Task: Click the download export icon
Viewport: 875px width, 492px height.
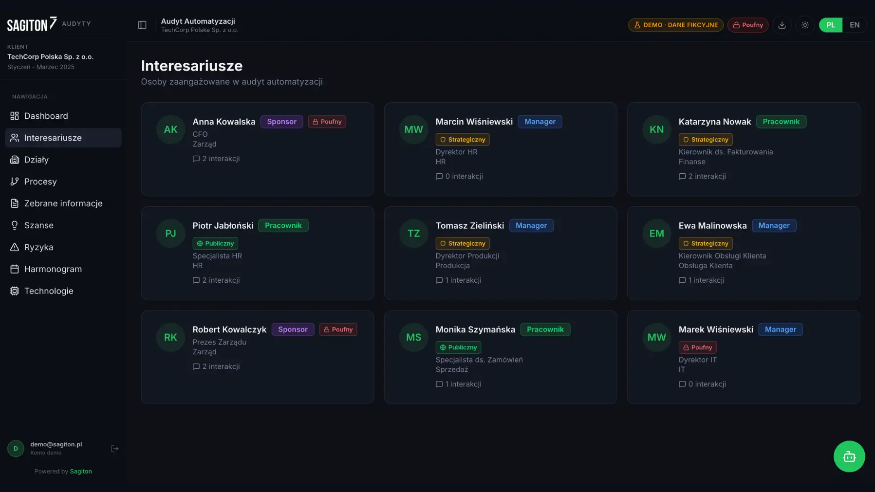Action: pyautogui.click(x=782, y=25)
